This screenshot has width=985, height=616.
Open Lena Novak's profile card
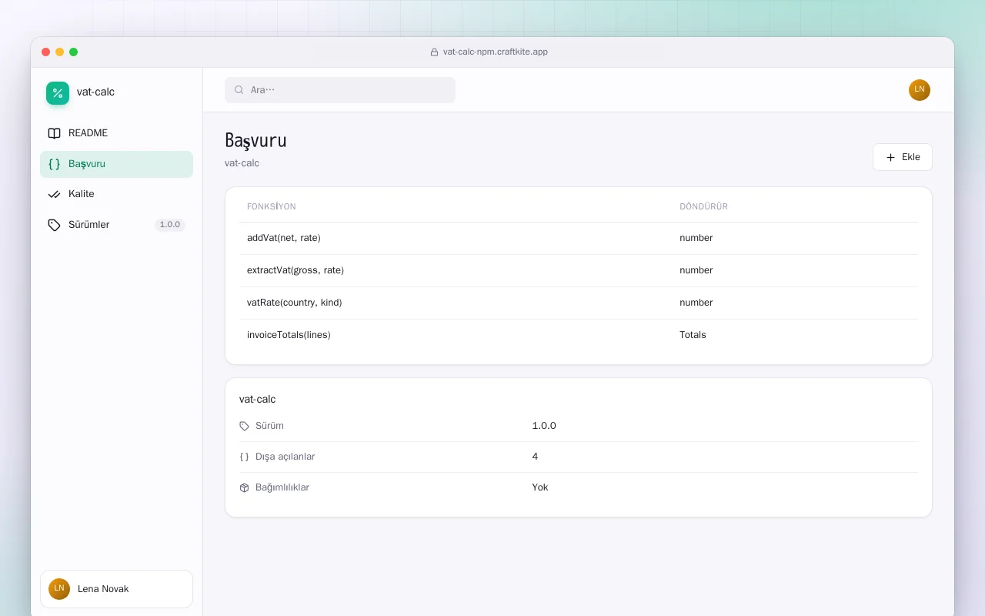[116, 589]
